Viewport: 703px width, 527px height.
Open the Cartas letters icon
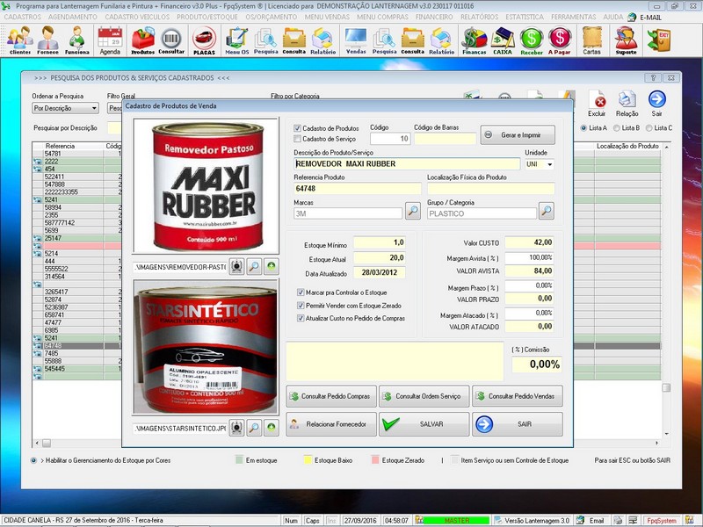click(x=591, y=40)
